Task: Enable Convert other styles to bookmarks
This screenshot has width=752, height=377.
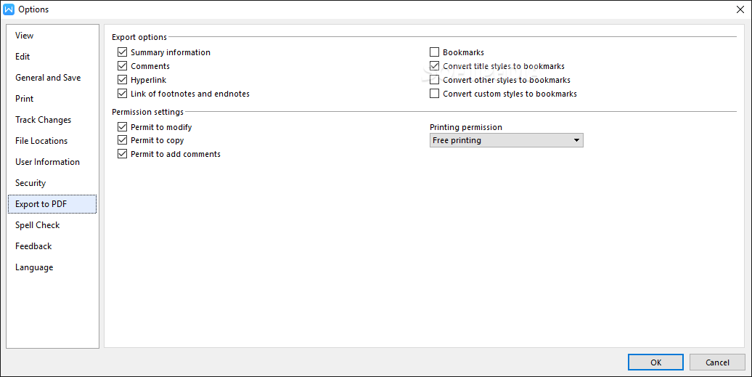Action: [x=435, y=80]
